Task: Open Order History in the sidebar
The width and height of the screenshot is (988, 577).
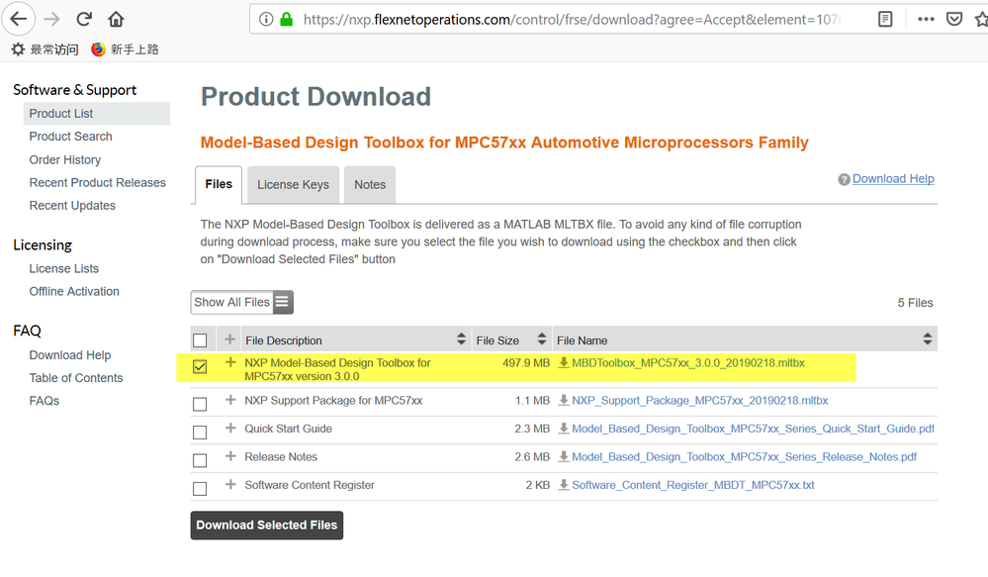Action: pos(65,159)
